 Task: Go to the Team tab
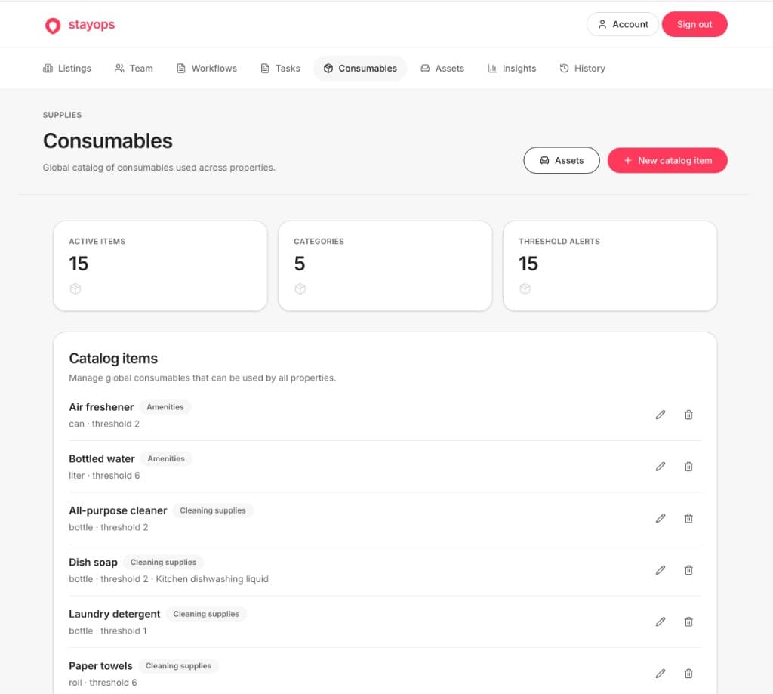pyautogui.click(x=134, y=69)
